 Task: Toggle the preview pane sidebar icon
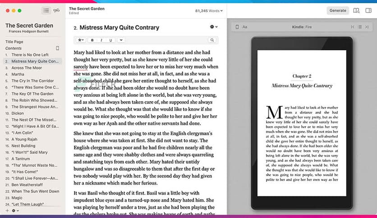pyautogui.click(x=368, y=10)
